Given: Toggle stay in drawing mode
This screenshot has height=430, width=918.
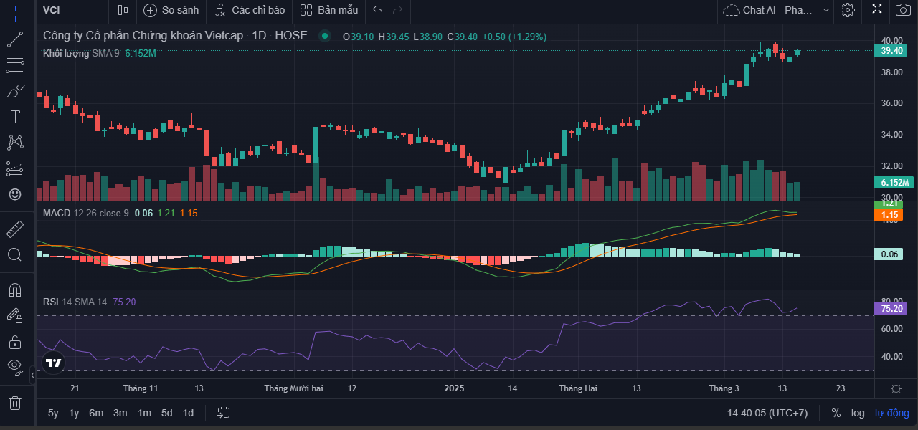Looking at the screenshot, I should tap(15, 315).
